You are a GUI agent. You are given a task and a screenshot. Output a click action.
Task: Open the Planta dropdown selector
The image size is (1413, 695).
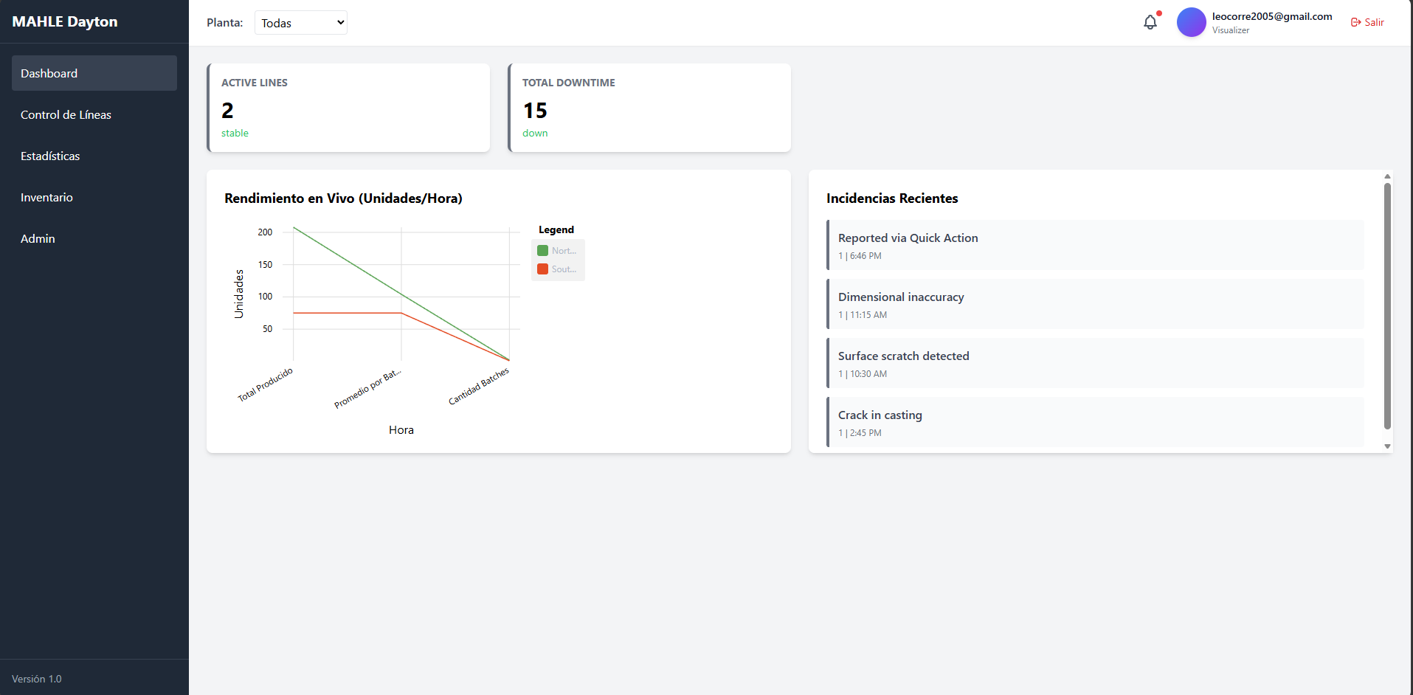(301, 23)
